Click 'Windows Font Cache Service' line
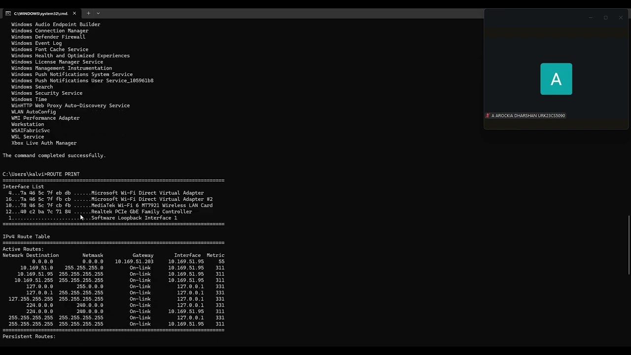 click(x=50, y=49)
